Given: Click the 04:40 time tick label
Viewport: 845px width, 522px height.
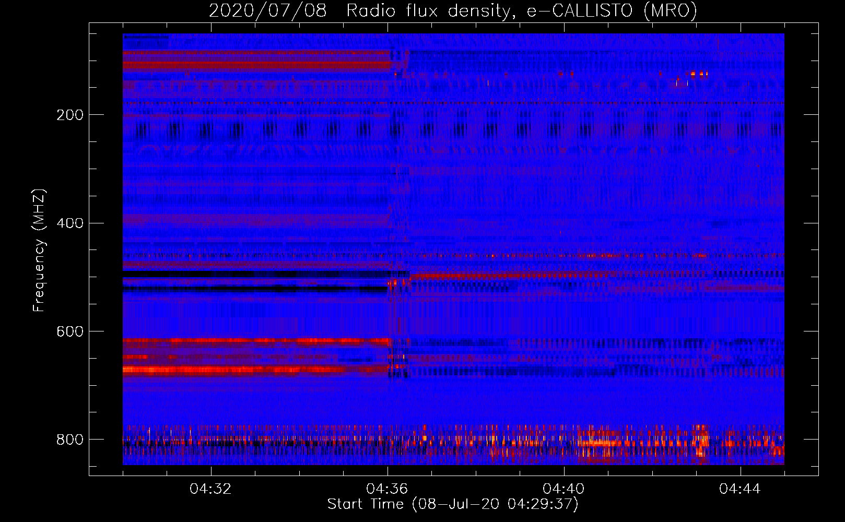Looking at the screenshot, I should [x=564, y=489].
